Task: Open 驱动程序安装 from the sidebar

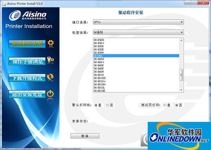Action: [x=27, y=44]
